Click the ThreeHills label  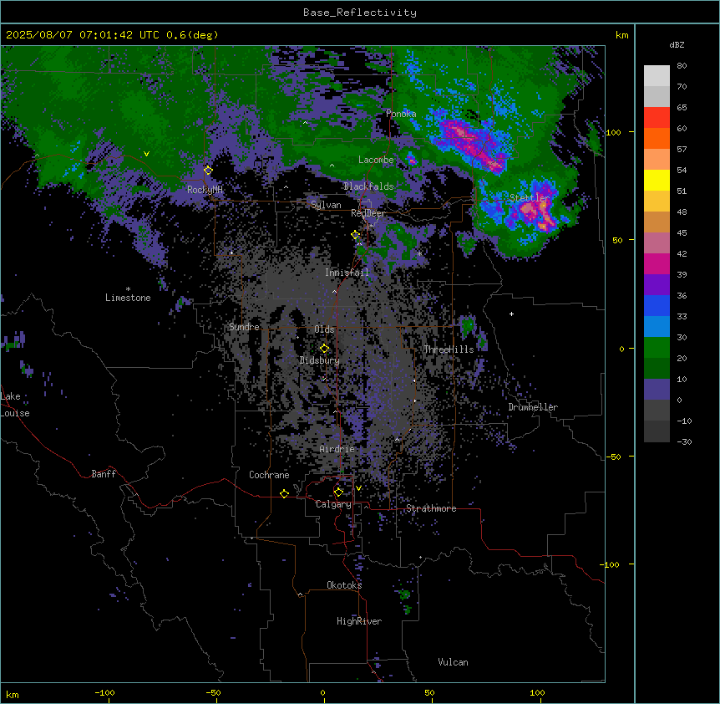coord(449,349)
